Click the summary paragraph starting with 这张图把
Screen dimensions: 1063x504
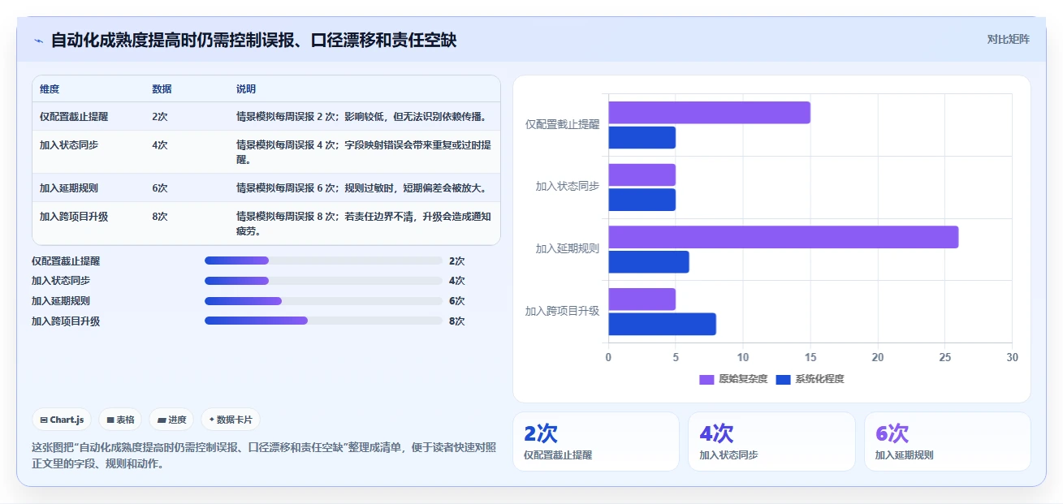tap(264, 456)
